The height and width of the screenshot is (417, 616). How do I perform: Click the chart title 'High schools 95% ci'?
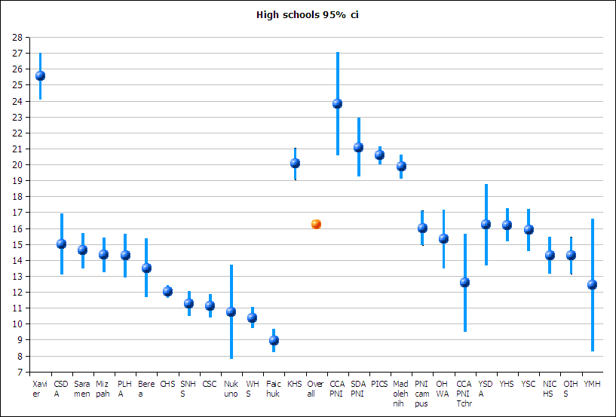(x=307, y=15)
